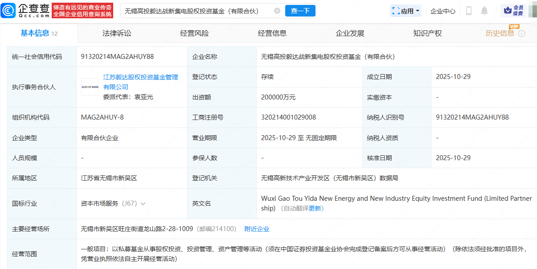Expand the 应用 dropdown menu
Screen dimensions: 537x269
click(406, 11)
